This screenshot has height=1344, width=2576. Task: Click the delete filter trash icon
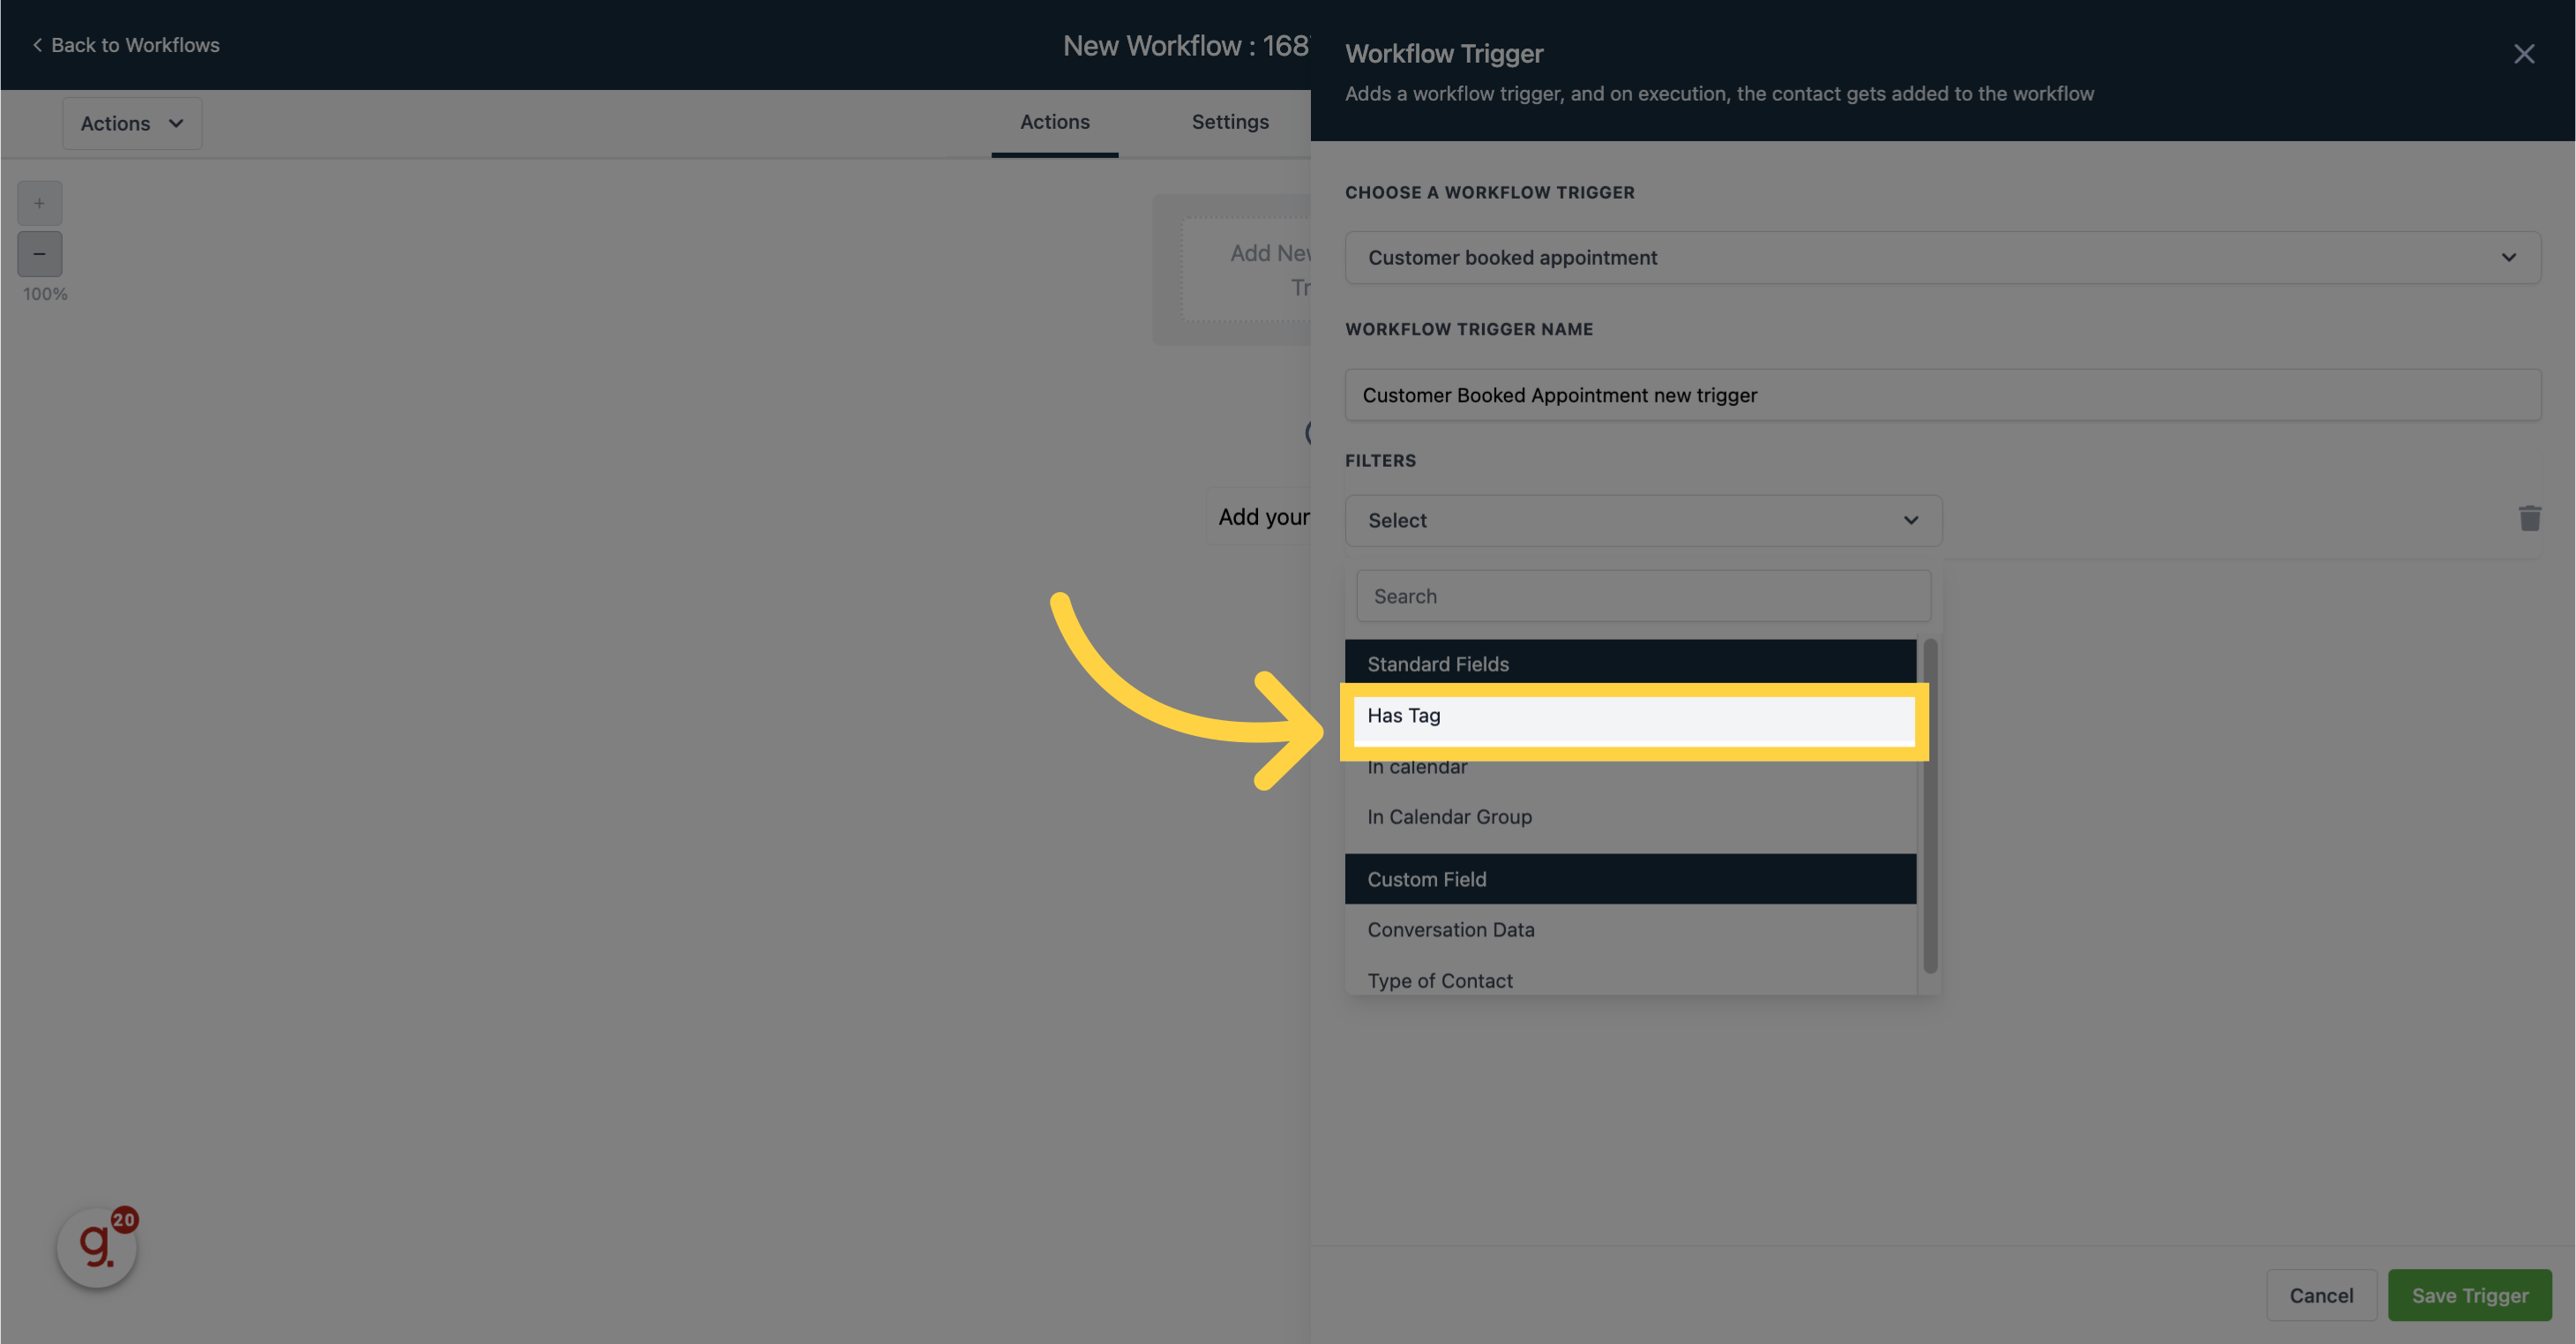point(2530,520)
